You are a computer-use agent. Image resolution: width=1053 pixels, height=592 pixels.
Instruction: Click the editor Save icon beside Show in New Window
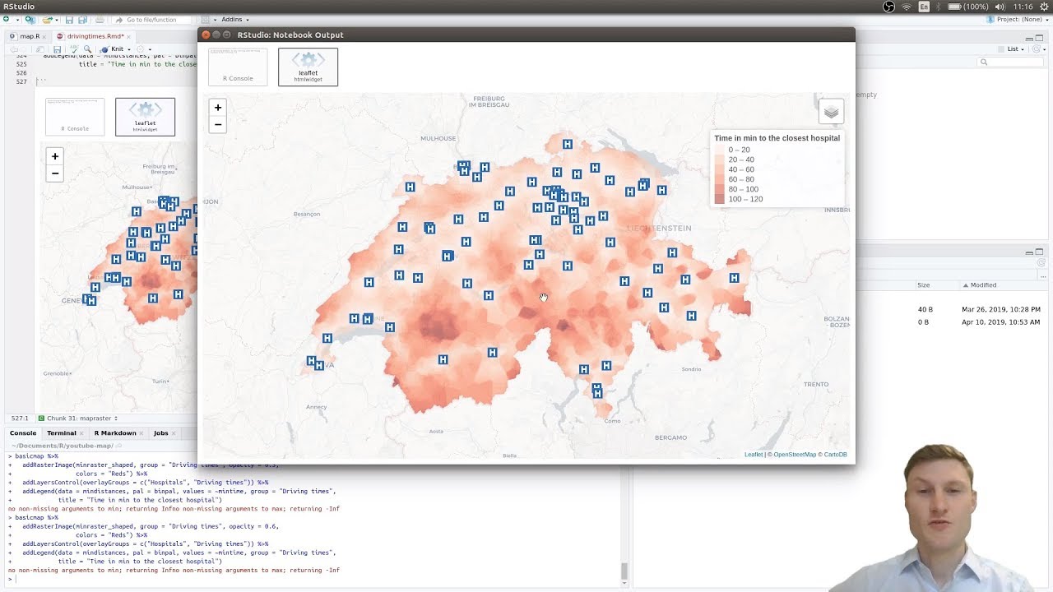(x=57, y=49)
